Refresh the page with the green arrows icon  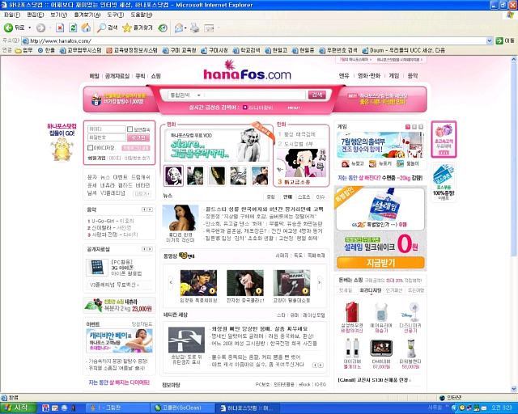point(73,27)
